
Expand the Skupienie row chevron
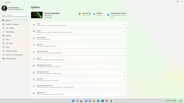(124, 45)
